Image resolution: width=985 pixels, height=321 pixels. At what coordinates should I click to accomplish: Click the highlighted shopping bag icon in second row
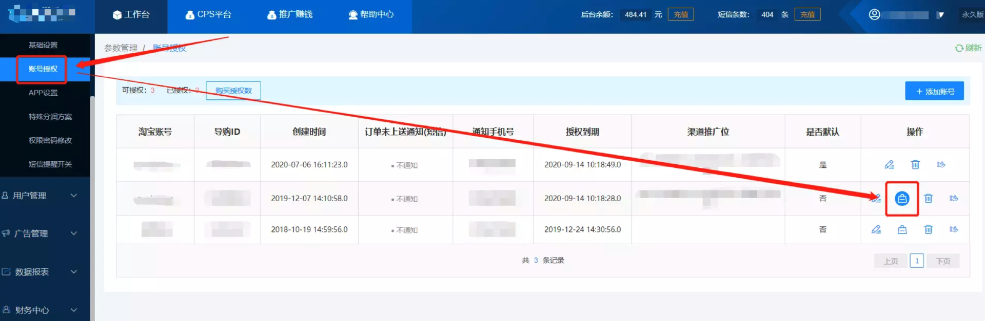(902, 199)
